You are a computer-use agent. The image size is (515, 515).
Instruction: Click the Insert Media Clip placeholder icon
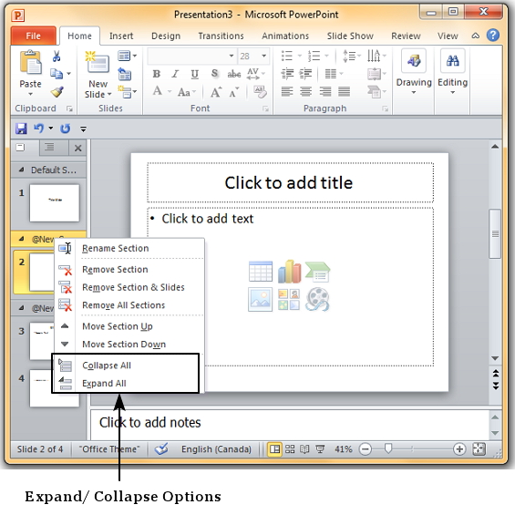317,299
